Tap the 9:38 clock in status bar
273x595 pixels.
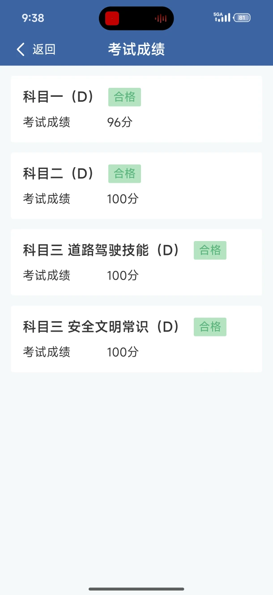pos(33,18)
